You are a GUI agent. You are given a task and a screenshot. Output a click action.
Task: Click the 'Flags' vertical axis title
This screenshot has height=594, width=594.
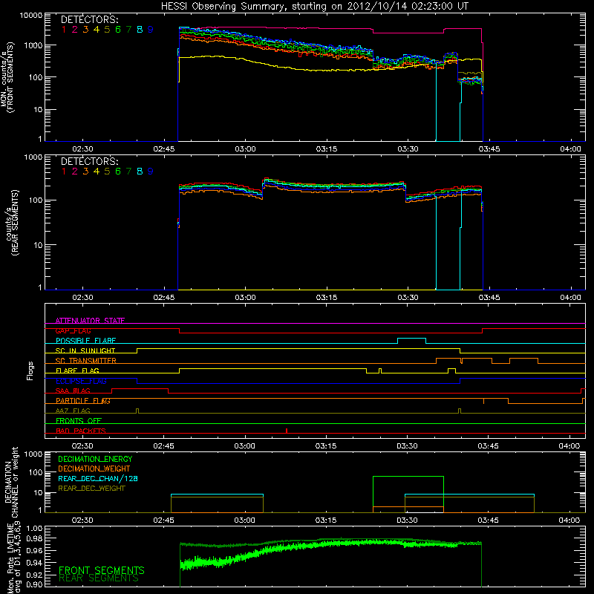[x=30, y=371]
